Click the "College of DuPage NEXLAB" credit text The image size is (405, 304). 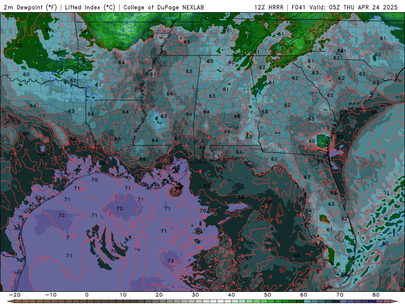pos(164,7)
